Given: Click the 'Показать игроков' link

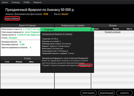Looking at the screenshot, I should tap(113, 32).
